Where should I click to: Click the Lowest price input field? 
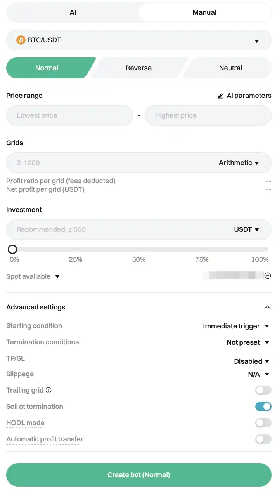69,115
